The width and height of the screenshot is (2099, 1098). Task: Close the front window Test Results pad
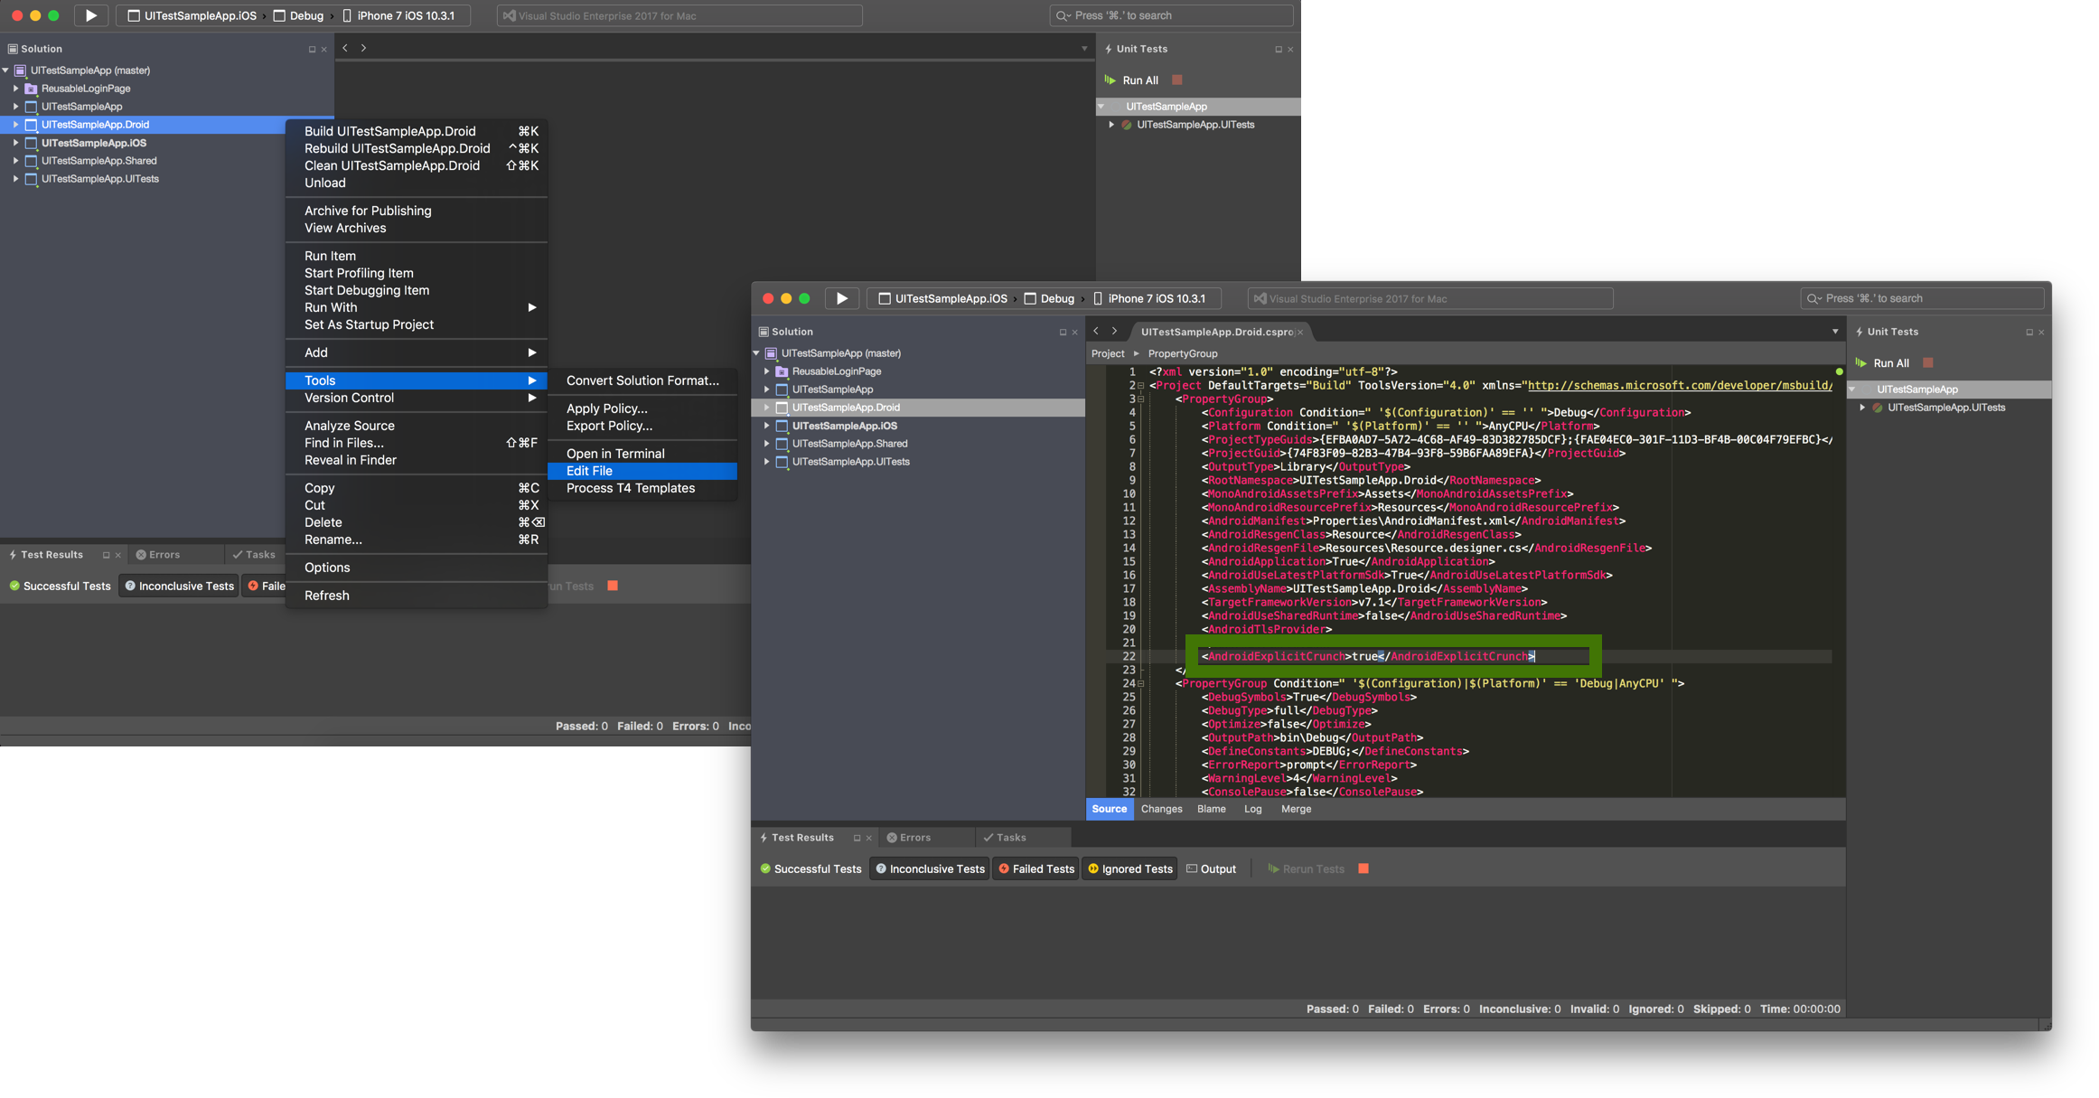[x=869, y=838]
